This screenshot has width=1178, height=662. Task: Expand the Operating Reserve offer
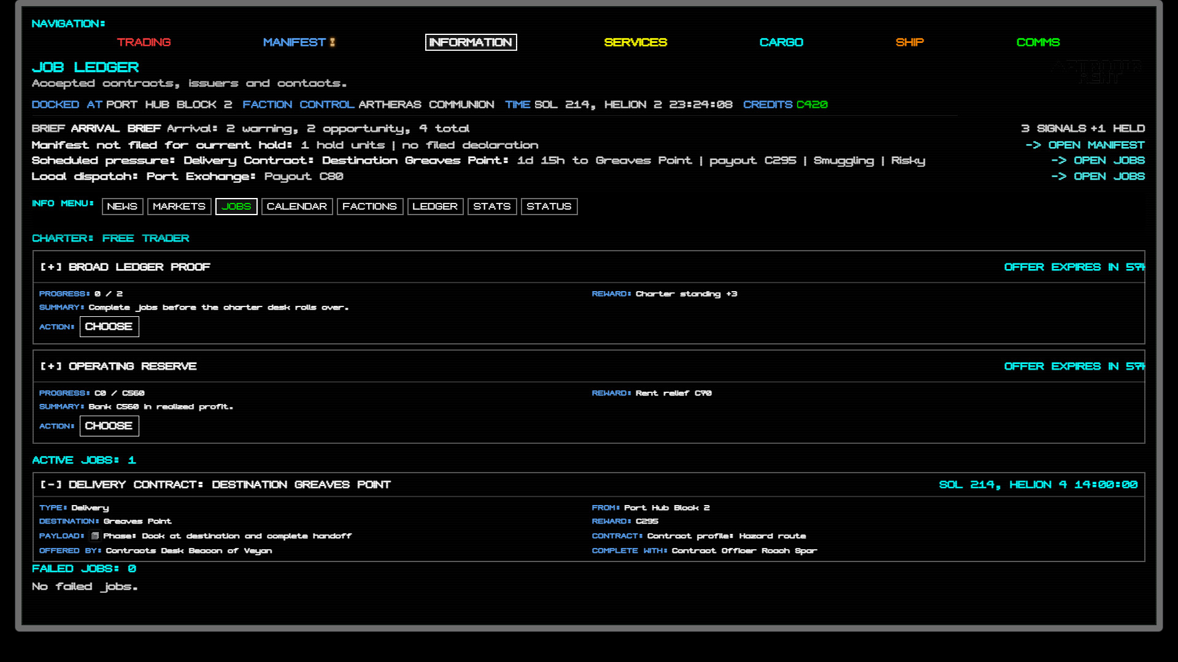tap(51, 367)
